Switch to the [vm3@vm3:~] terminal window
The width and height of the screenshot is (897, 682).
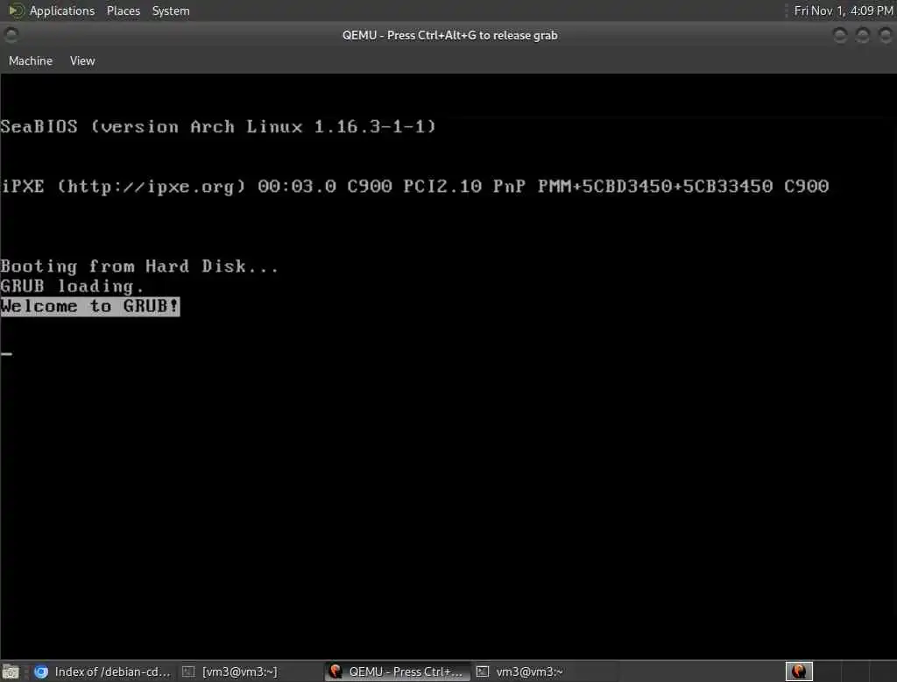click(x=250, y=671)
